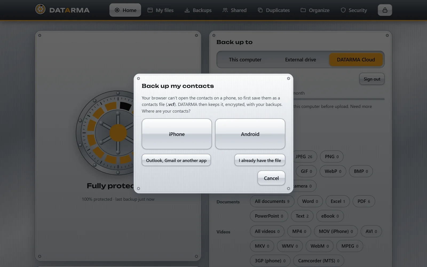Click the lock icon button in header
This screenshot has width=427, height=267.
click(385, 10)
